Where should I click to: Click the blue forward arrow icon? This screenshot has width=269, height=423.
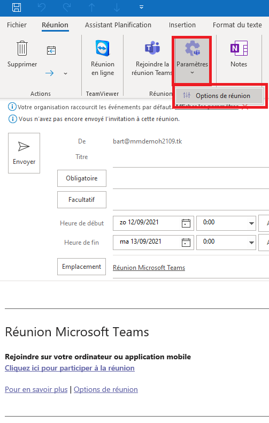point(49,73)
